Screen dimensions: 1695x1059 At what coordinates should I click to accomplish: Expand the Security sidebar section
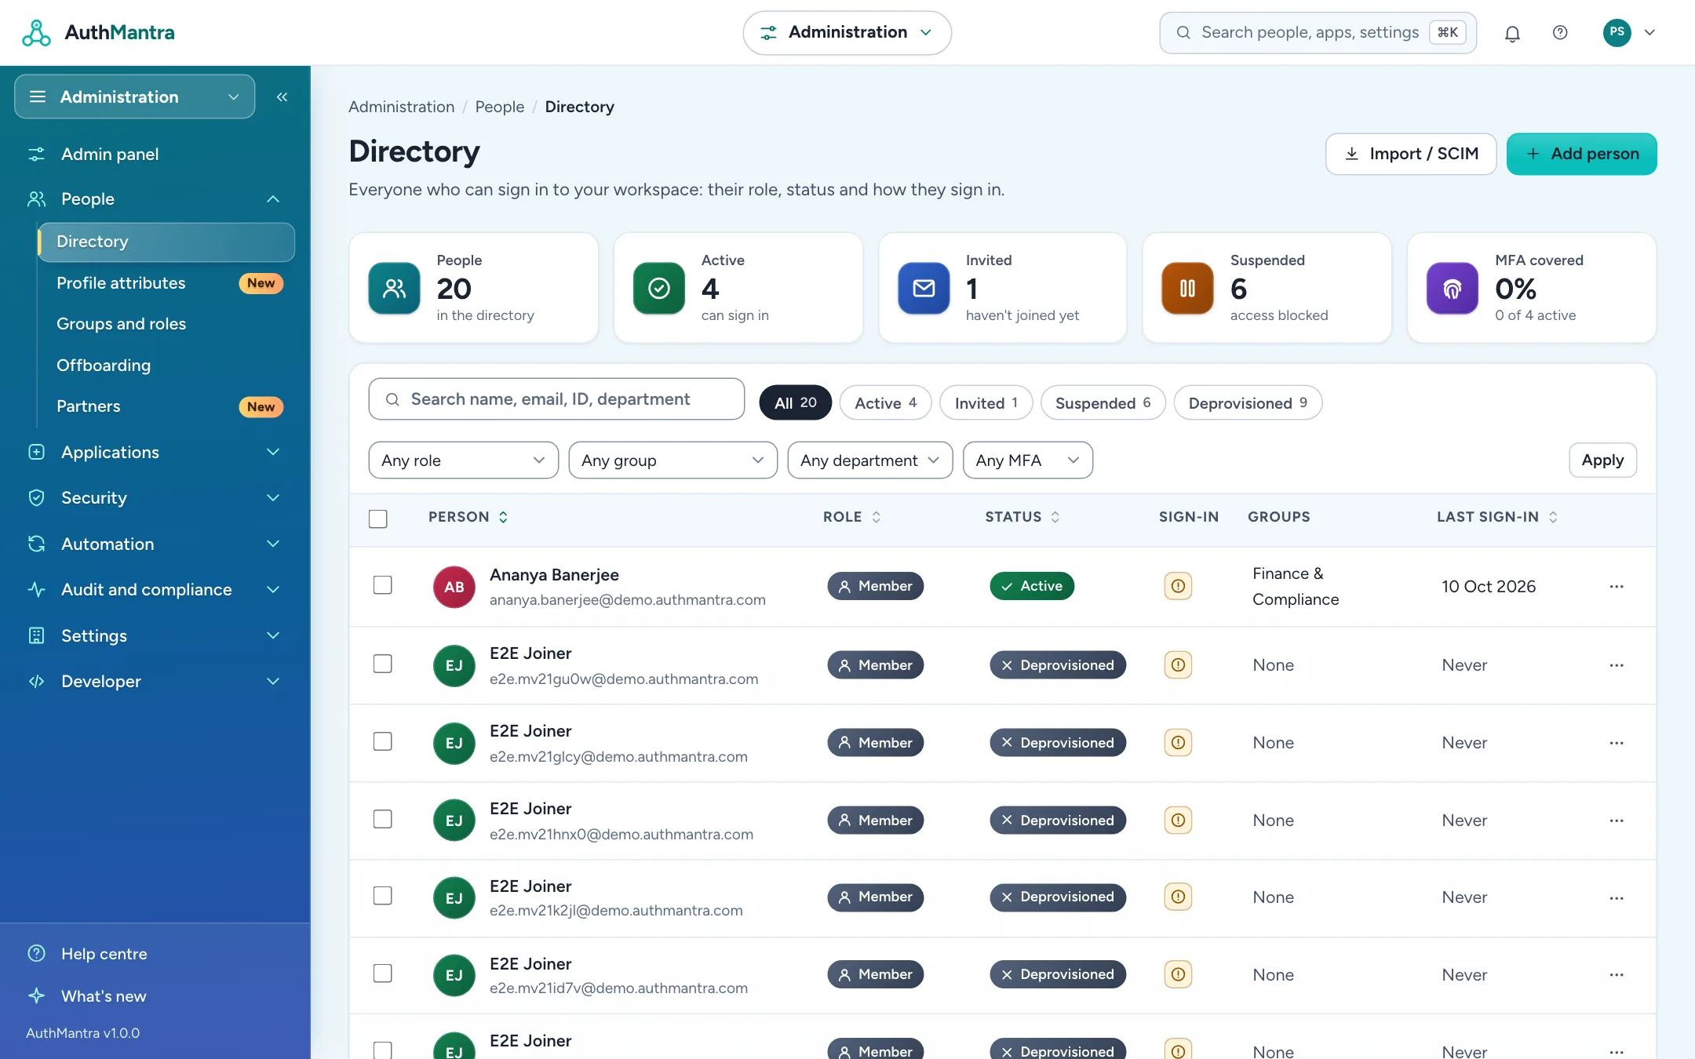click(155, 498)
